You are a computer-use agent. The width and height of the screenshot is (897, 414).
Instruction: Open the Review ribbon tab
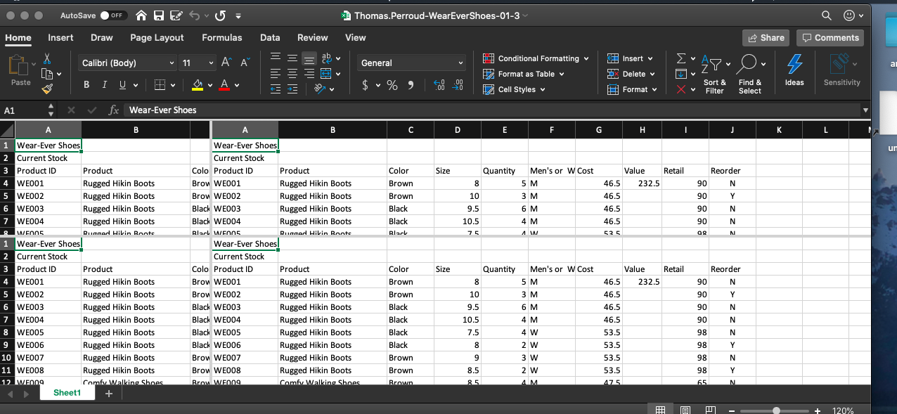pos(312,38)
